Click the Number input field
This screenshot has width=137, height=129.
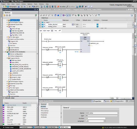[96, 118]
